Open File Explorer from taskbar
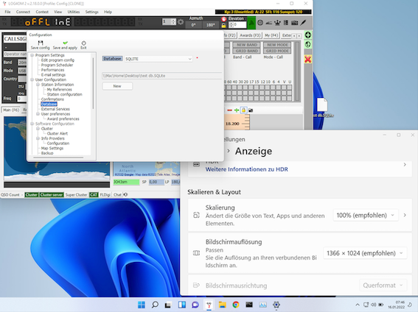The height and width of the screenshot is (312, 418). pos(223,305)
